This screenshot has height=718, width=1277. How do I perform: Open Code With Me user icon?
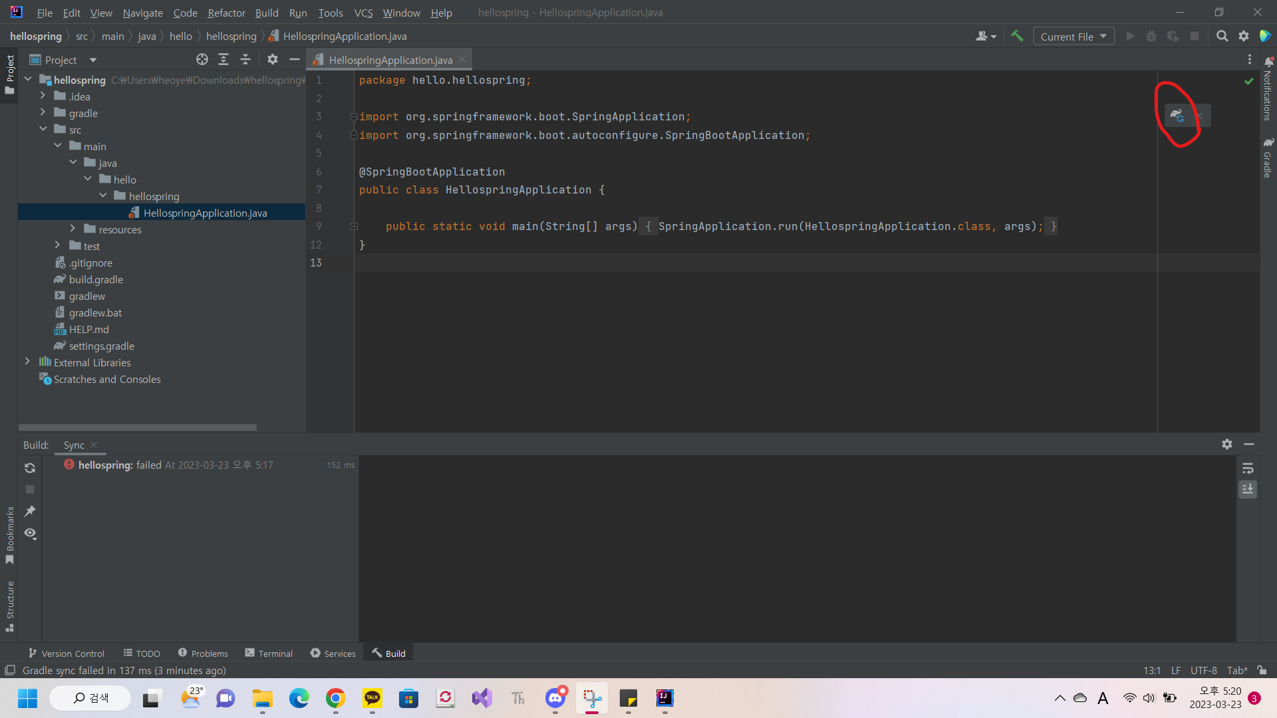click(986, 36)
